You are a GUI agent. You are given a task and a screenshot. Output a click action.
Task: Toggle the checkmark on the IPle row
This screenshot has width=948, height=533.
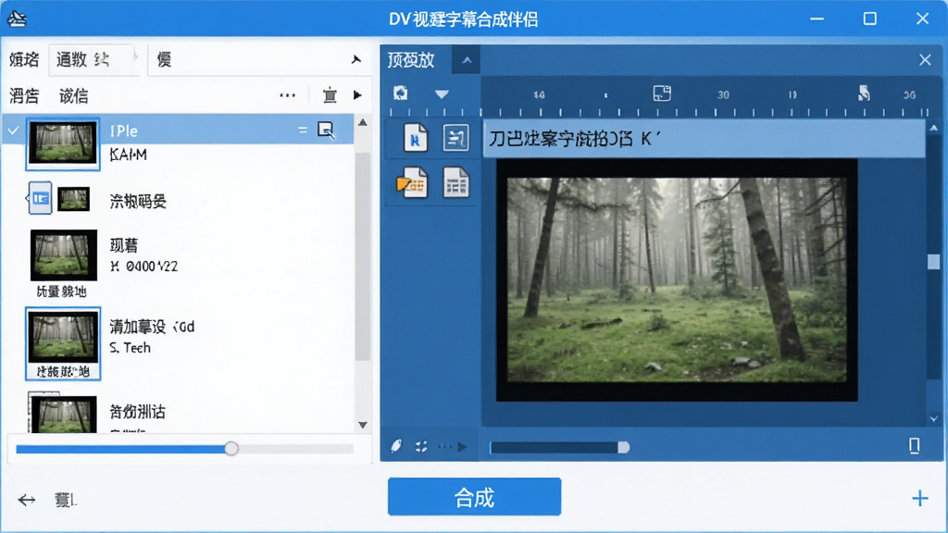click(13, 130)
